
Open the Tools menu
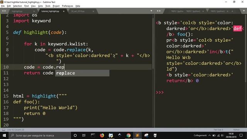[x=48, y=6]
